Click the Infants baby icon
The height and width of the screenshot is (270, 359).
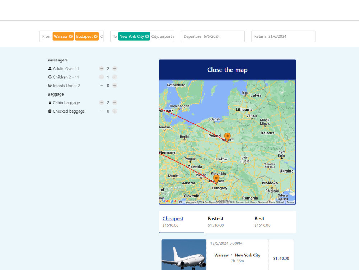[x=50, y=86]
